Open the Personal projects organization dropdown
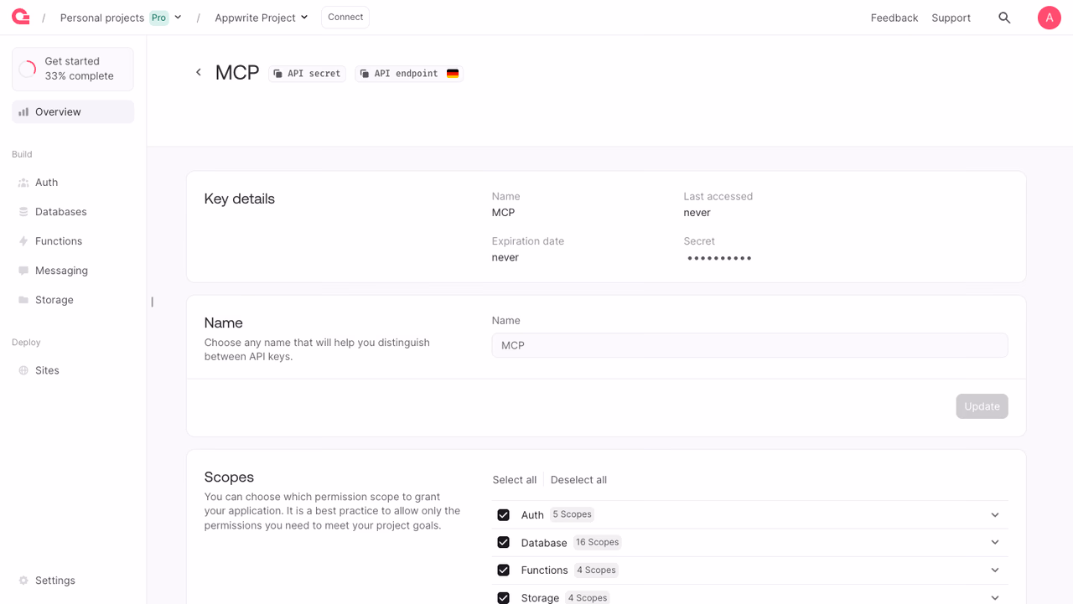The image size is (1073, 604). coord(121,18)
